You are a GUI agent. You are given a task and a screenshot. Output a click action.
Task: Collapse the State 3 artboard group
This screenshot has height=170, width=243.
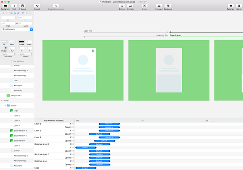[x=2, y=101]
